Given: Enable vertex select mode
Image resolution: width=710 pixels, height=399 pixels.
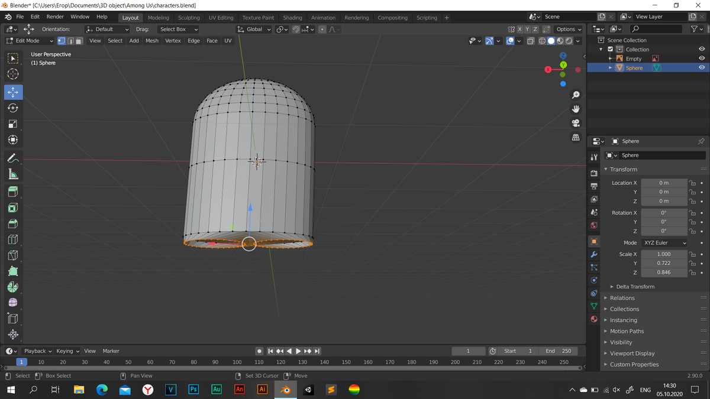Looking at the screenshot, I should pos(62,41).
